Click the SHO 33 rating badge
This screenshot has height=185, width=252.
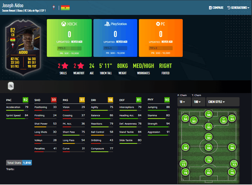54,100
